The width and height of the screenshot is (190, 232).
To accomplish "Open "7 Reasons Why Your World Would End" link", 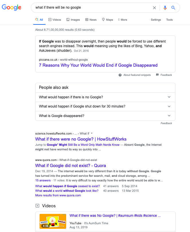I will [x=98, y=65].
